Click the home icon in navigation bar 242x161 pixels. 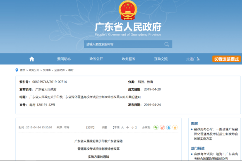(x=31, y=59)
